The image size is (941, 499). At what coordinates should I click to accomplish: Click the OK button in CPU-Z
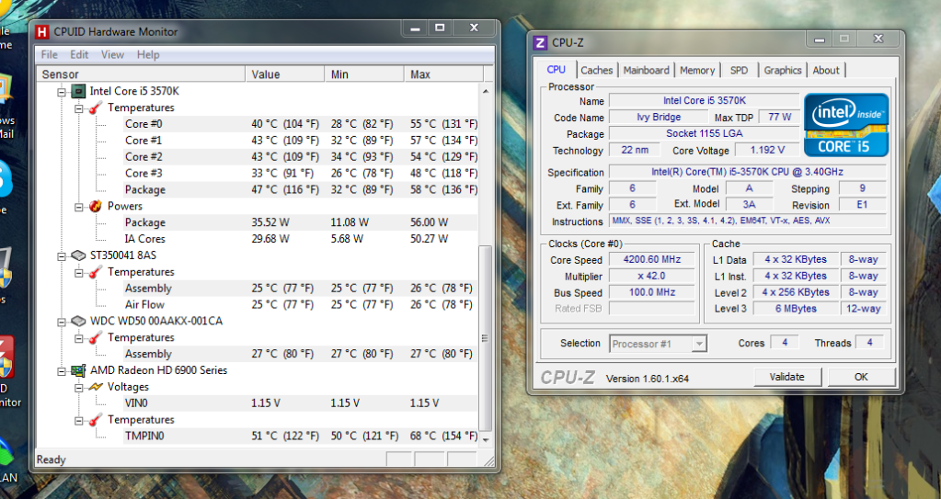860,377
